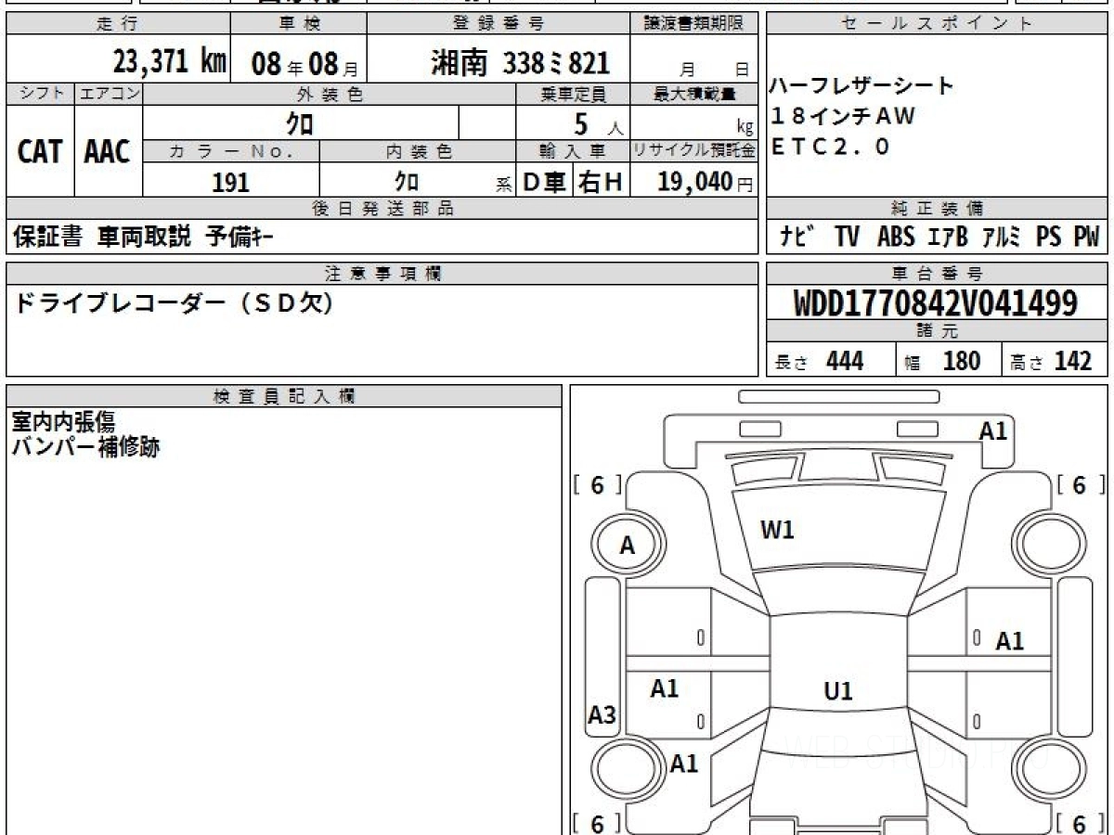Viewport: 1114px width, 835px height.
Task: Click the 登録番号 column header
Action: point(499,24)
